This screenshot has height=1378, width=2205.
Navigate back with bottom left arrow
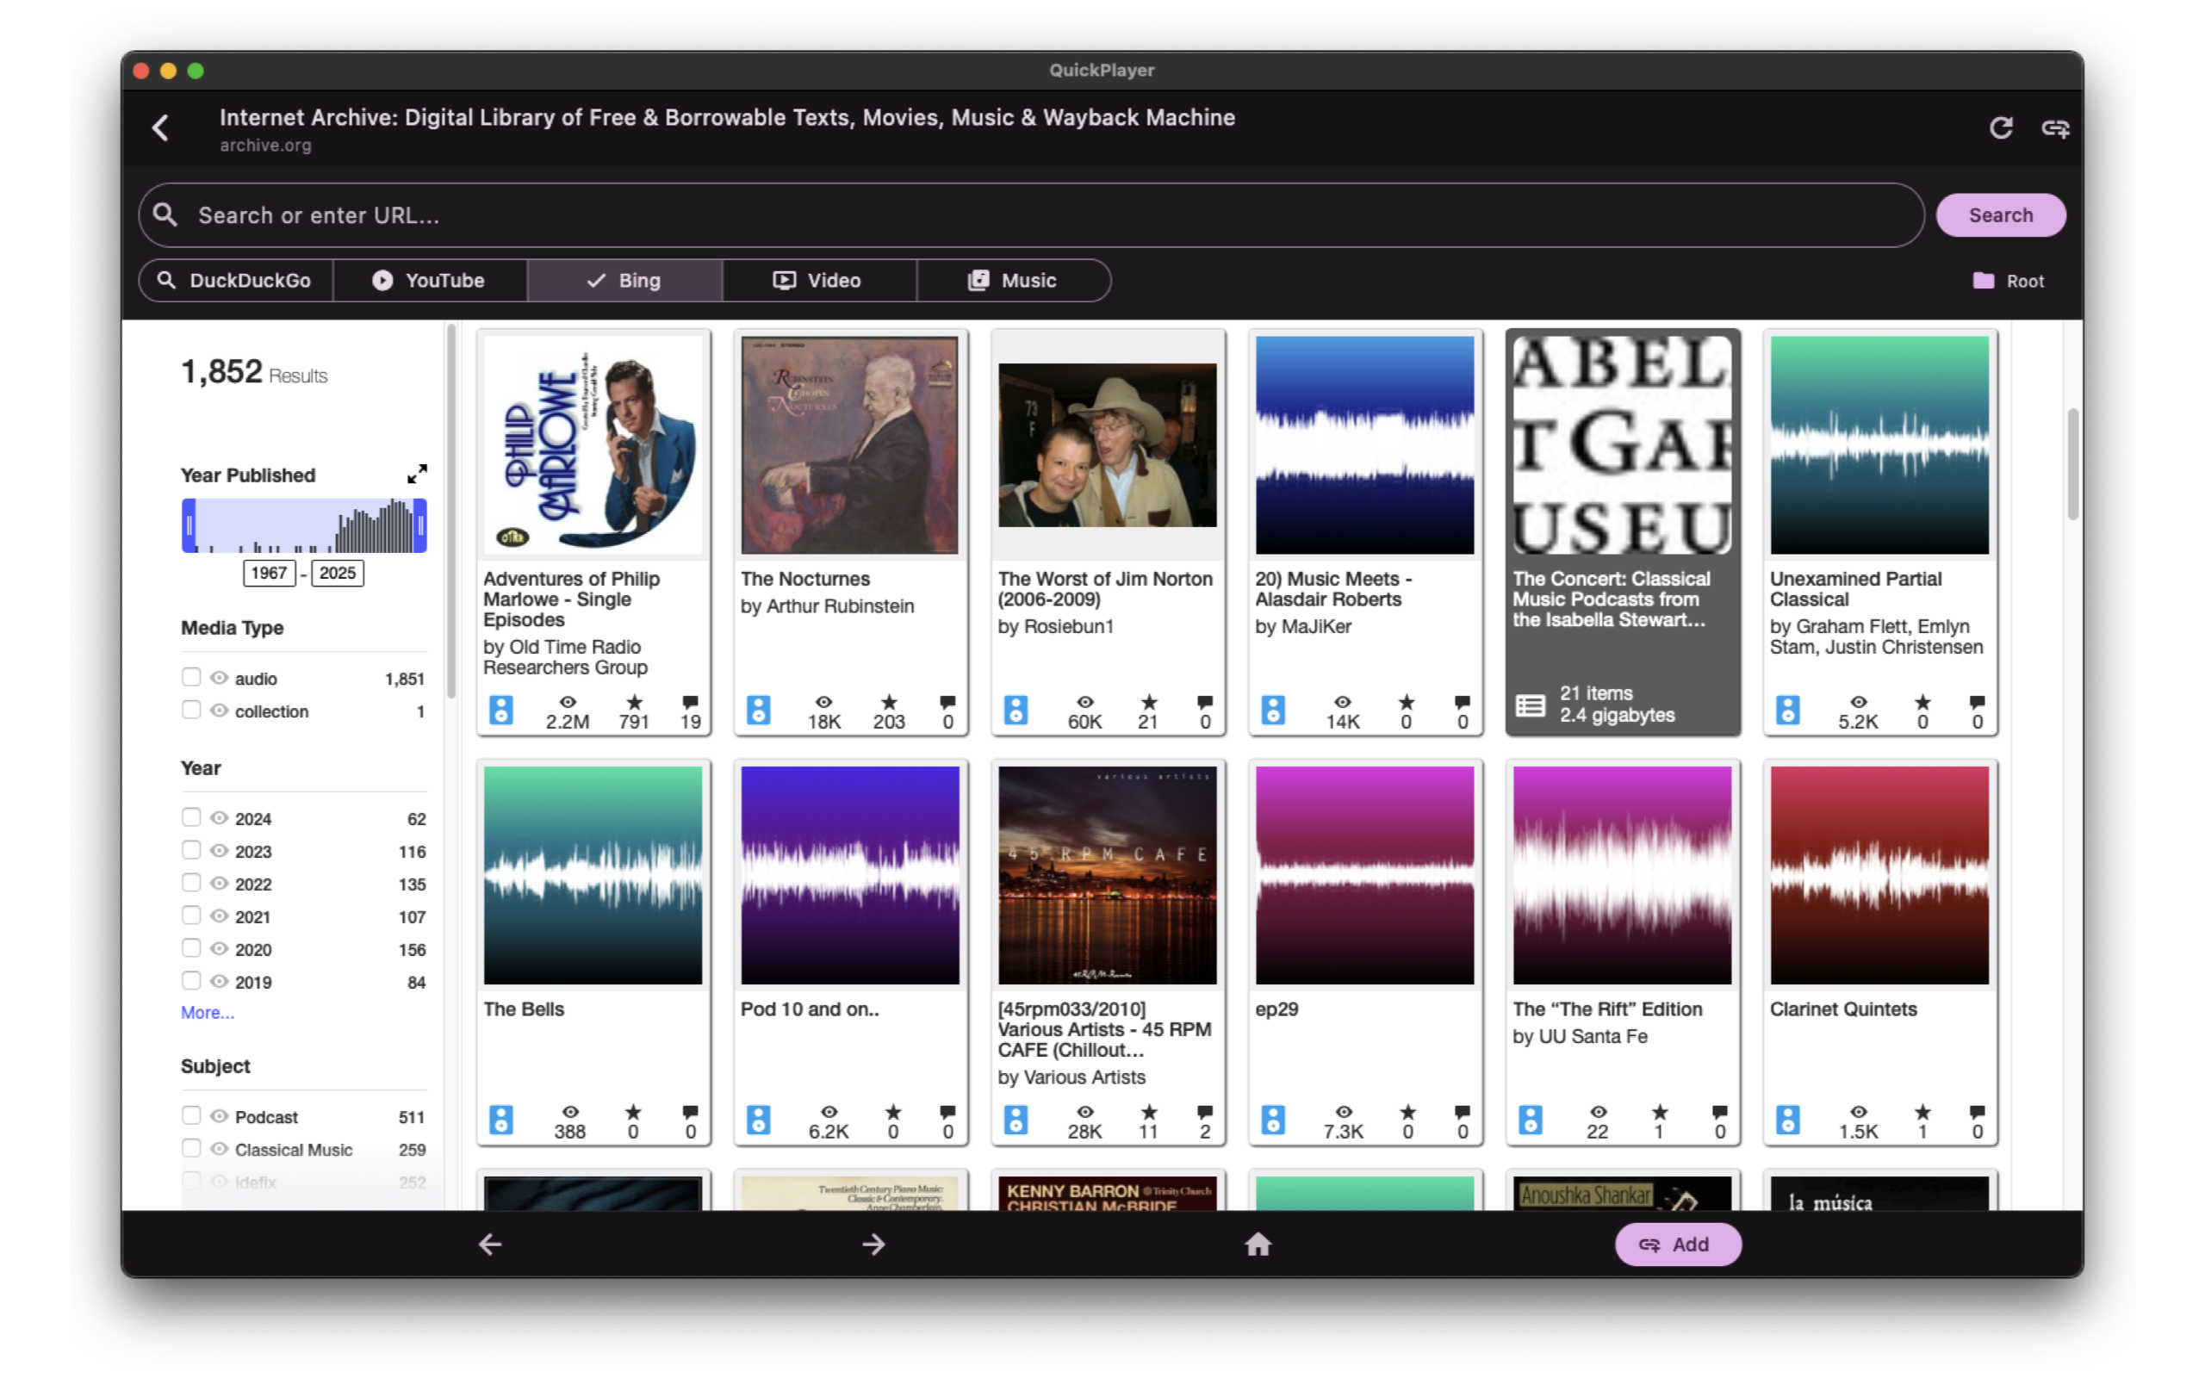pos(490,1244)
